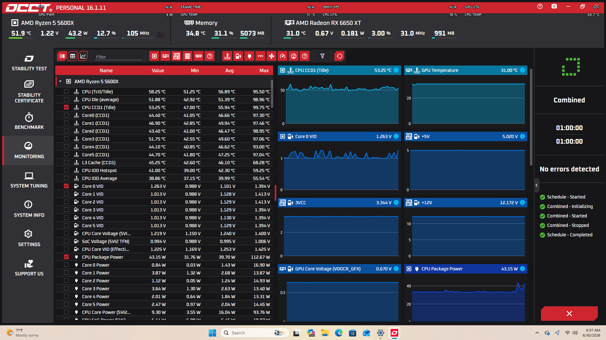Toggle the CPU sensor filter icon
Viewport: 606px width, 340px height.
154,56
